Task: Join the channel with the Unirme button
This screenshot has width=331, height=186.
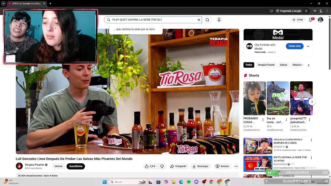Action: [x=58, y=166]
